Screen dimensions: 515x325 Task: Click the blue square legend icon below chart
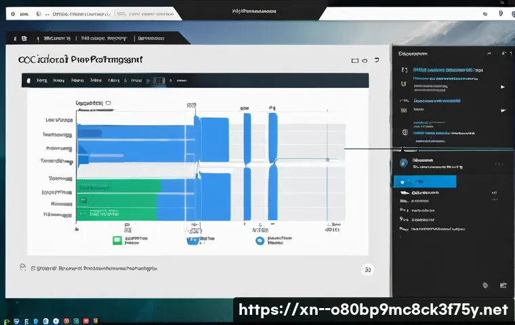[192, 240]
